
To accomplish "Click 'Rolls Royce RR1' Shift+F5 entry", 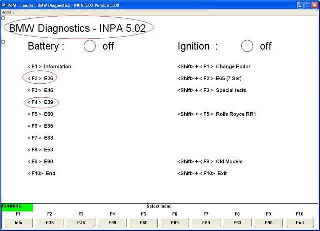I will pos(217,114).
